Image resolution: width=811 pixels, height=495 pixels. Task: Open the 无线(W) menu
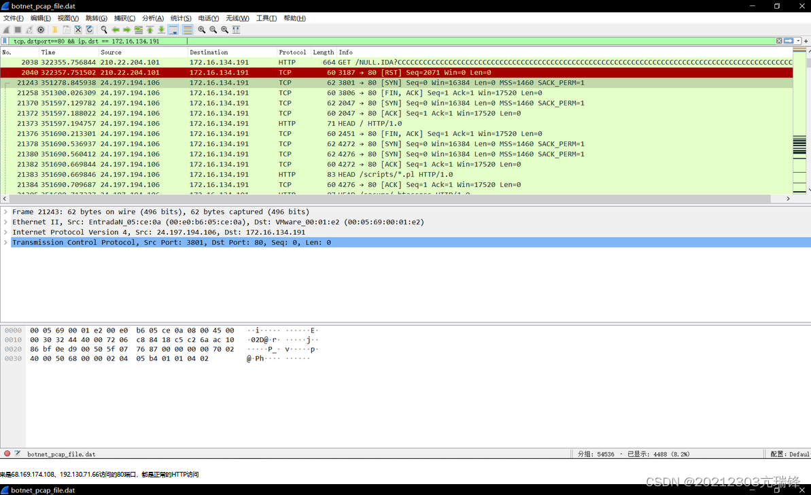(x=237, y=18)
